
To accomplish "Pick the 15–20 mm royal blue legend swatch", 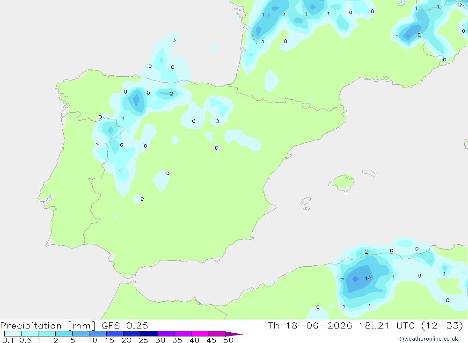I will coord(115,334).
